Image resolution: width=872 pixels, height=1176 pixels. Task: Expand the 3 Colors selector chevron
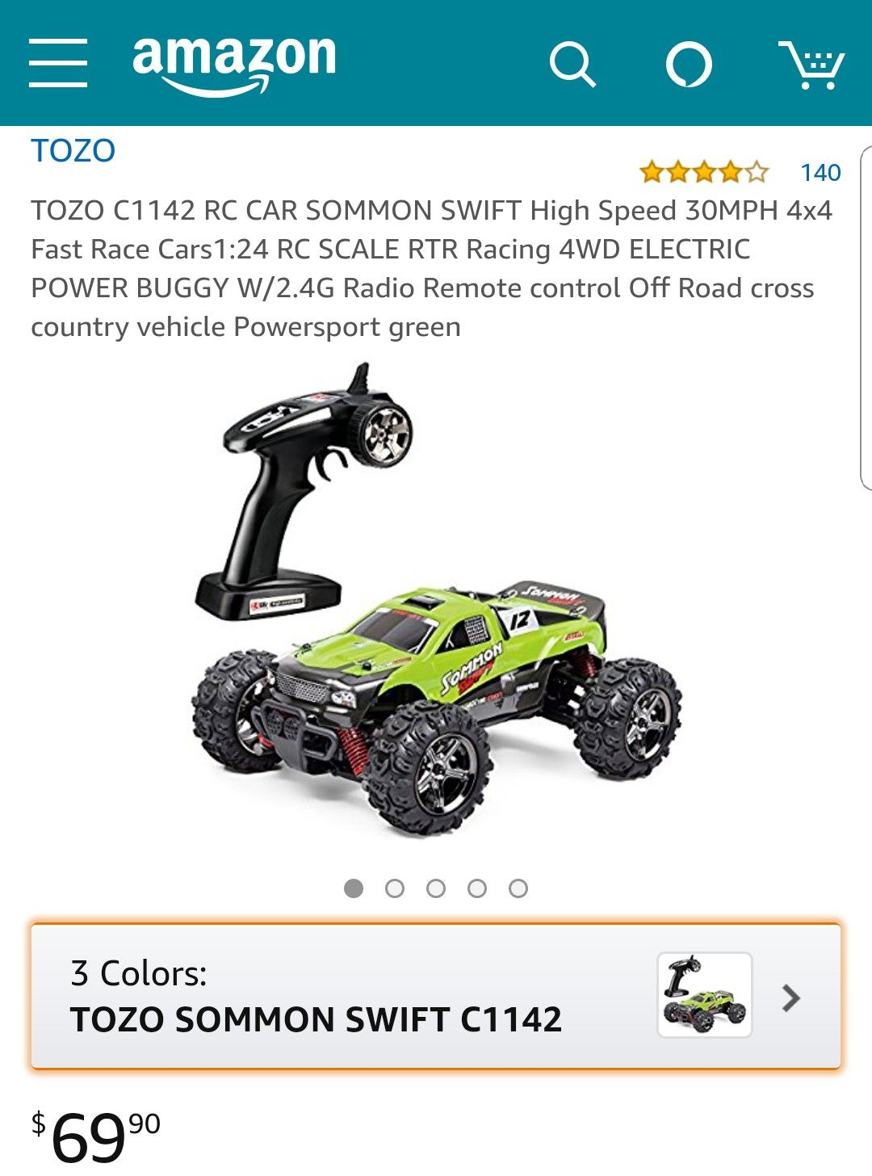point(791,998)
